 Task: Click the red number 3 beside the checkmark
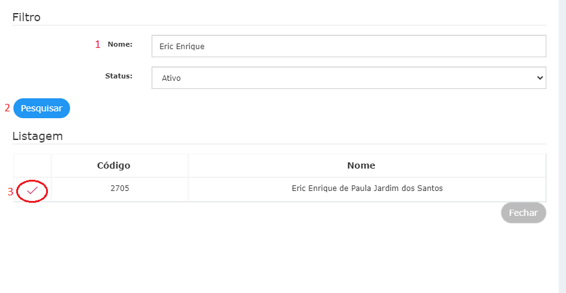tap(11, 192)
